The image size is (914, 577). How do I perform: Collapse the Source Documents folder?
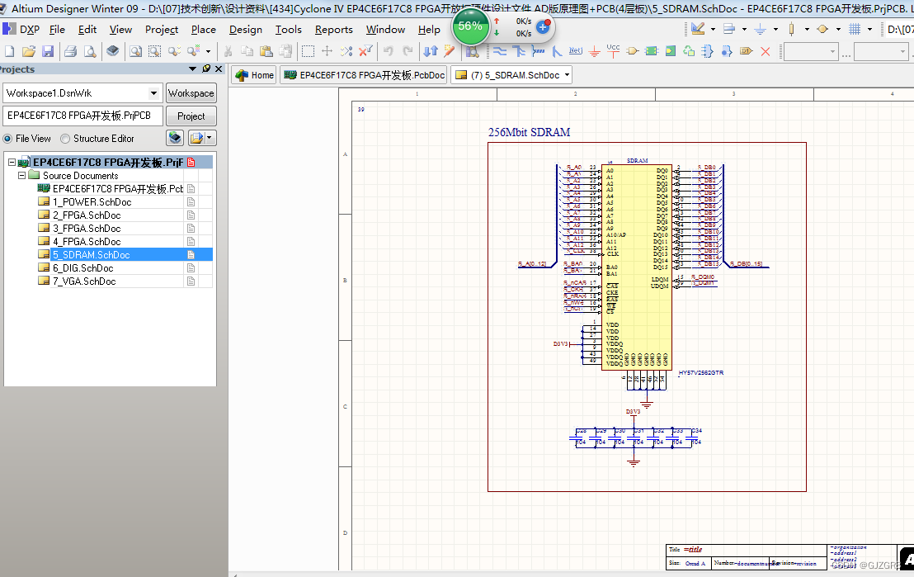click(22, 176)
